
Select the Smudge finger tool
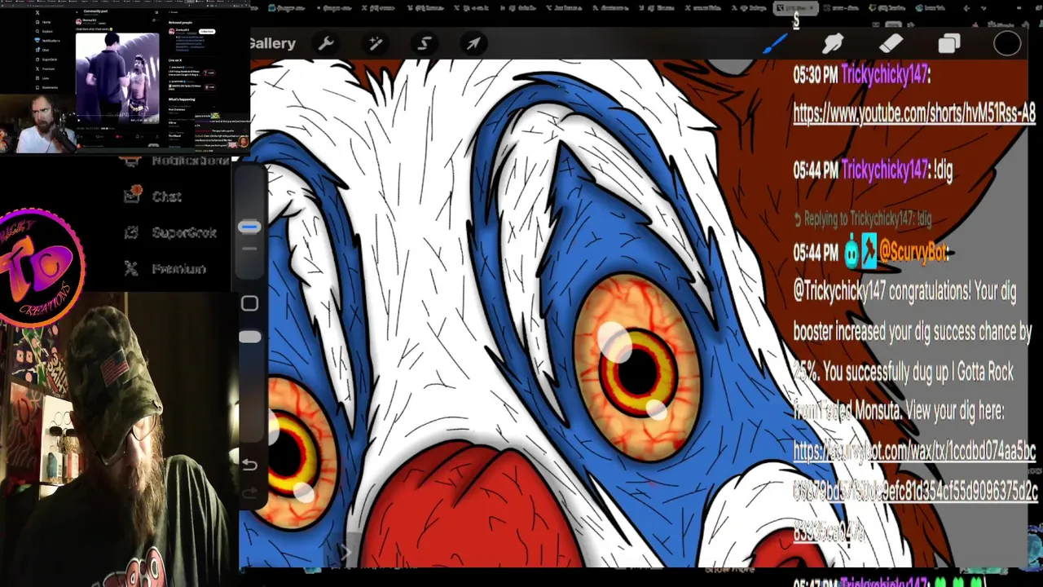pos(833,43)
